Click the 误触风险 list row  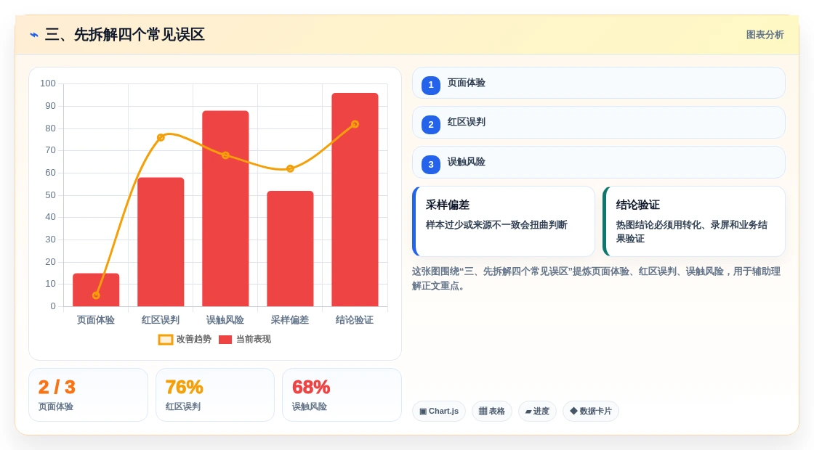[599, 163]
